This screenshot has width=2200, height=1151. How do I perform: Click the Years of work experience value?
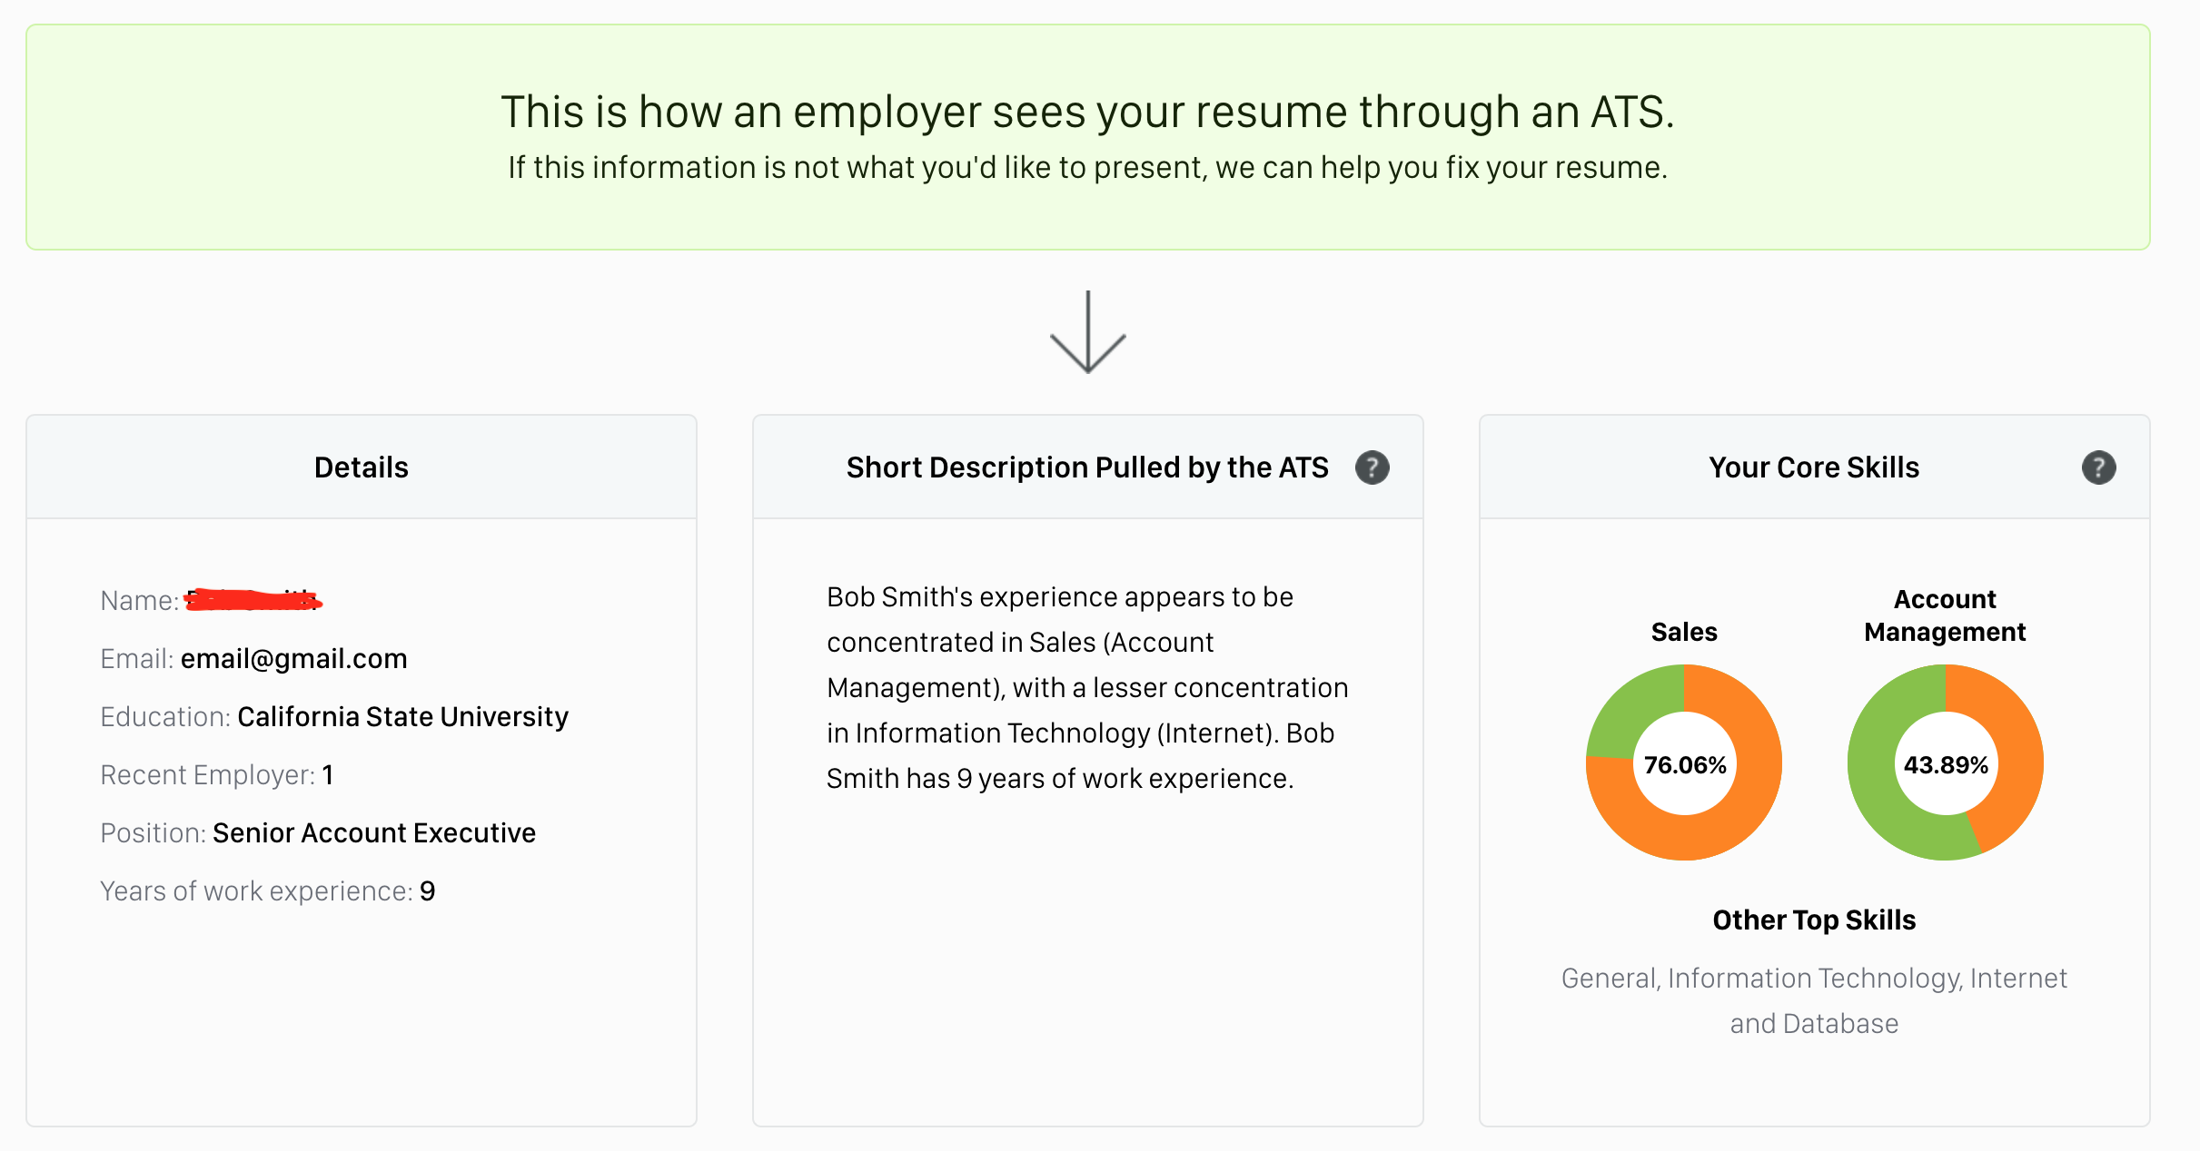pos(428,891)
